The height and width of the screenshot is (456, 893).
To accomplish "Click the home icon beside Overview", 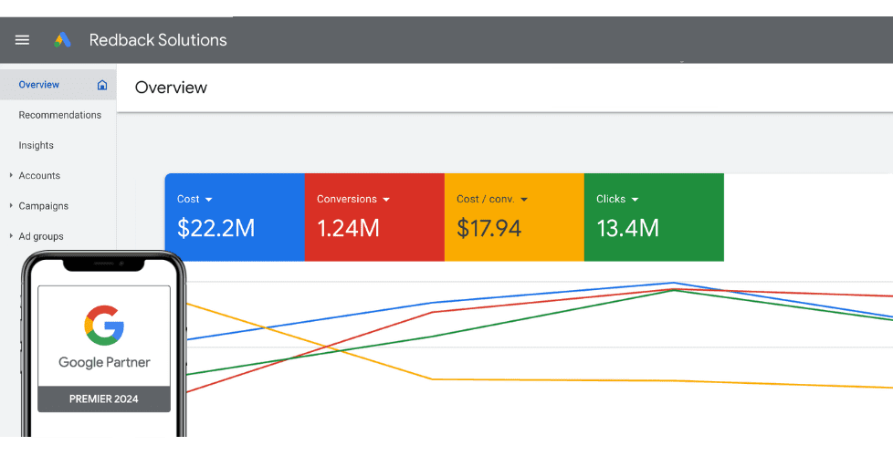I will (x=102, y=85).
